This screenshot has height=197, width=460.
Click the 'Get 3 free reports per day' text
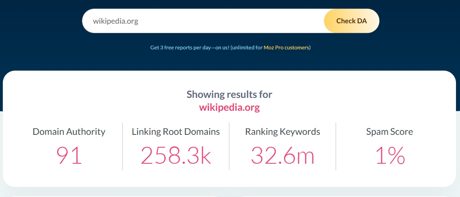coord(189,48)
